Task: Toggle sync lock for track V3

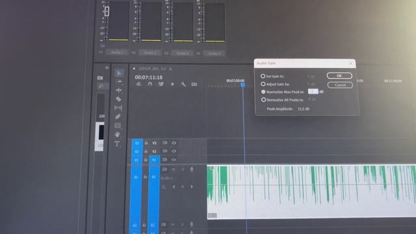Action: click(164, 143)
